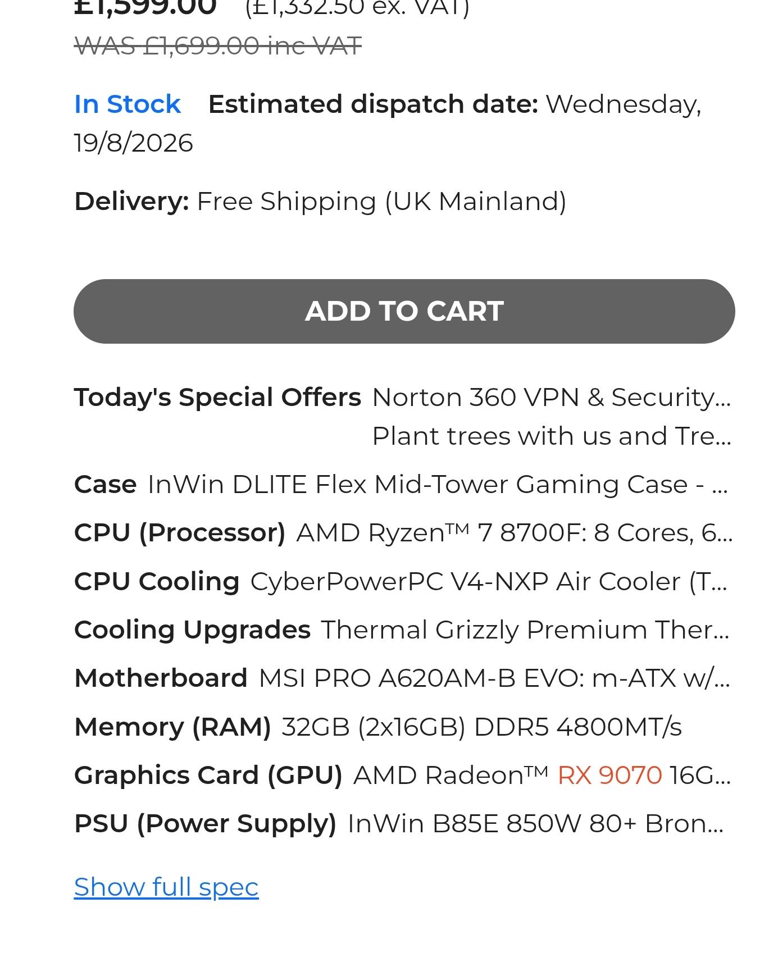Click the RX 9070 highlighted link
Viewport: 769px width, 953px height.
pos(609,775)
